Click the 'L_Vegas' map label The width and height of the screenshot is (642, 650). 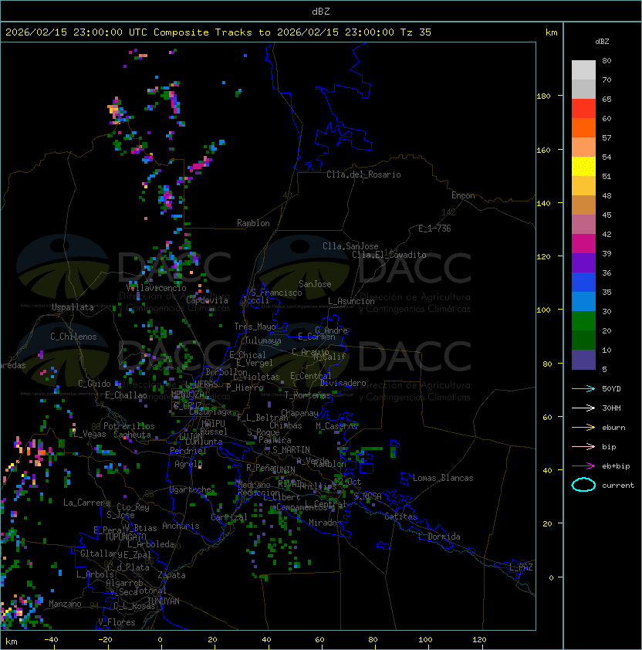[x=90, y=434]
